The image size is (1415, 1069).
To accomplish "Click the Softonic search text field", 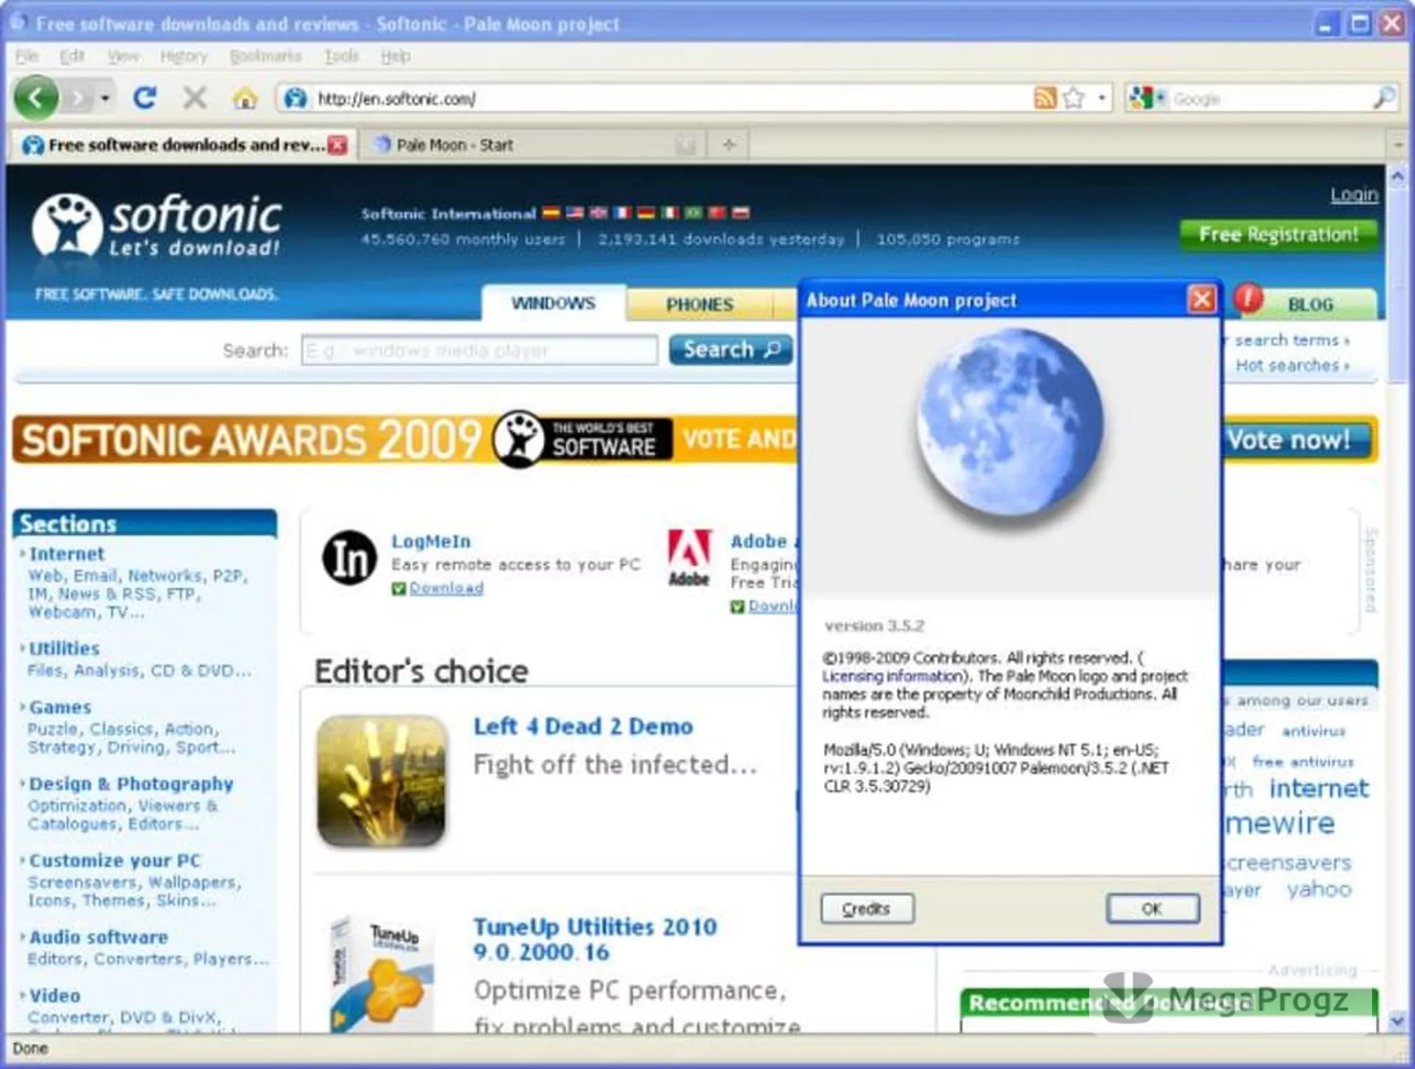I will 479,350.
